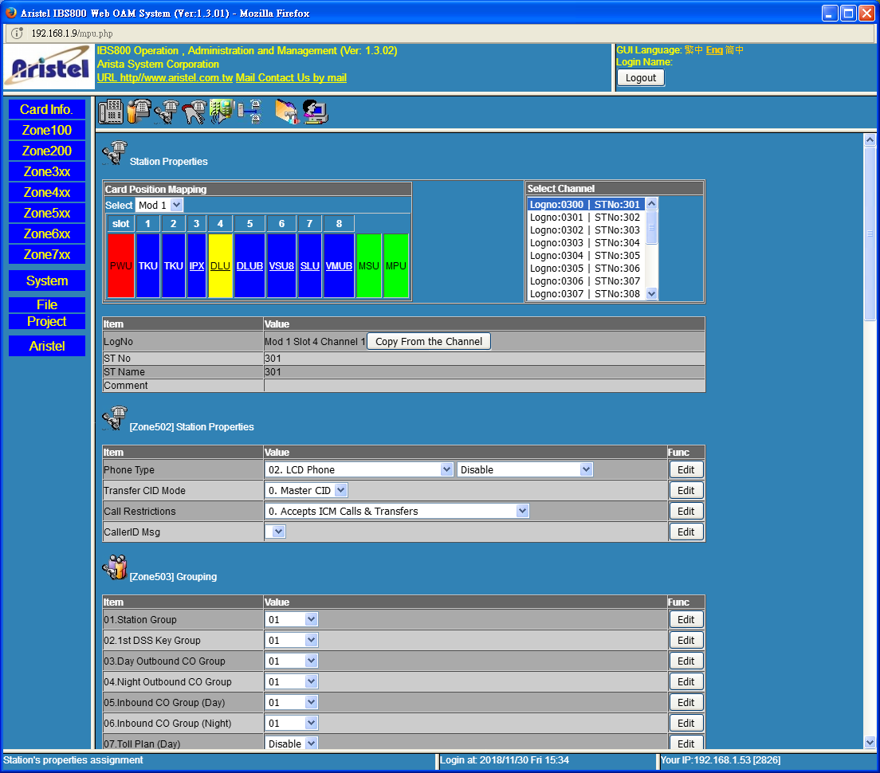
Task: Click Edit for Call Restrictions
Action: pyautogui.click(x=686, y=511)
